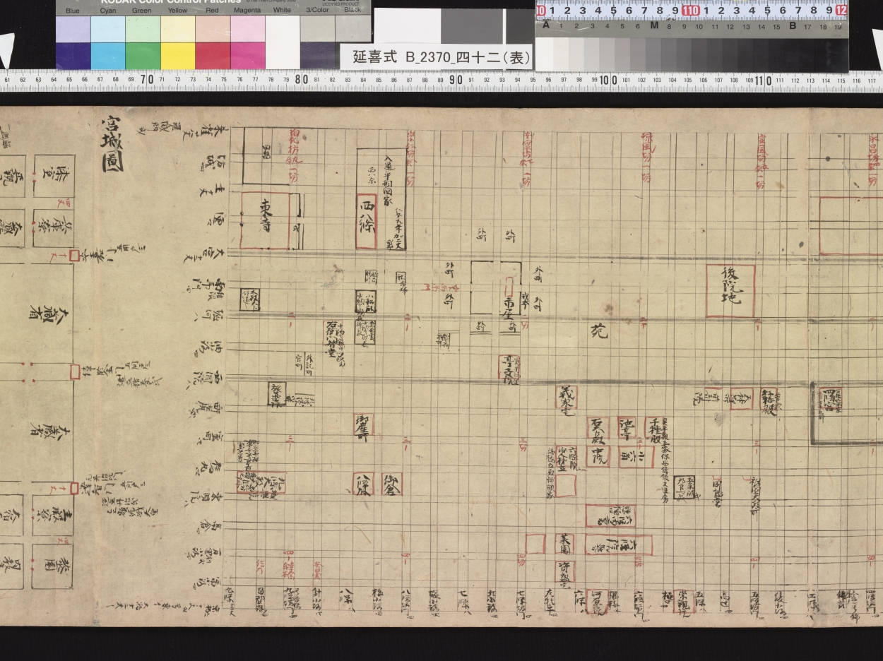This screenshot has width=883, height=661.
Task: Click the "Blue" patch label
Action: [73, 11]
